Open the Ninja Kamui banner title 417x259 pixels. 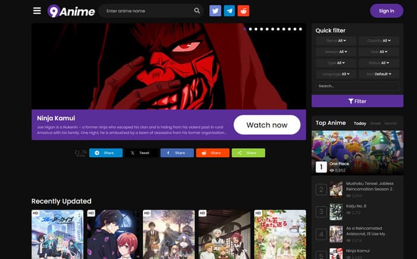(56, 118)
